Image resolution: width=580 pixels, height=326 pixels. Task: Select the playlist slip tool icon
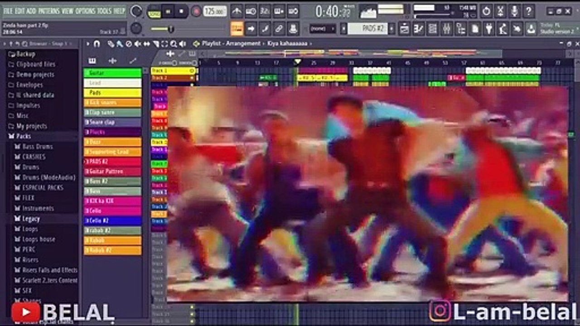(x=147, y=43)
